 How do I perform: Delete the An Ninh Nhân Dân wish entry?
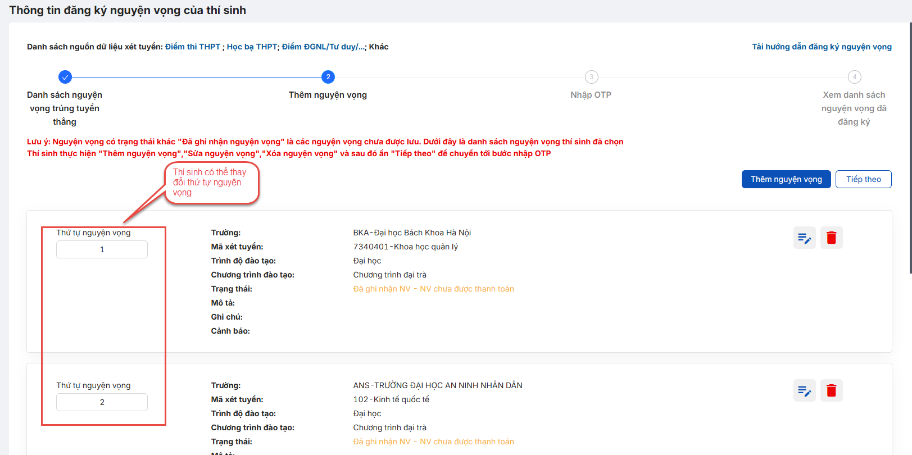click(x=831, y=390)
